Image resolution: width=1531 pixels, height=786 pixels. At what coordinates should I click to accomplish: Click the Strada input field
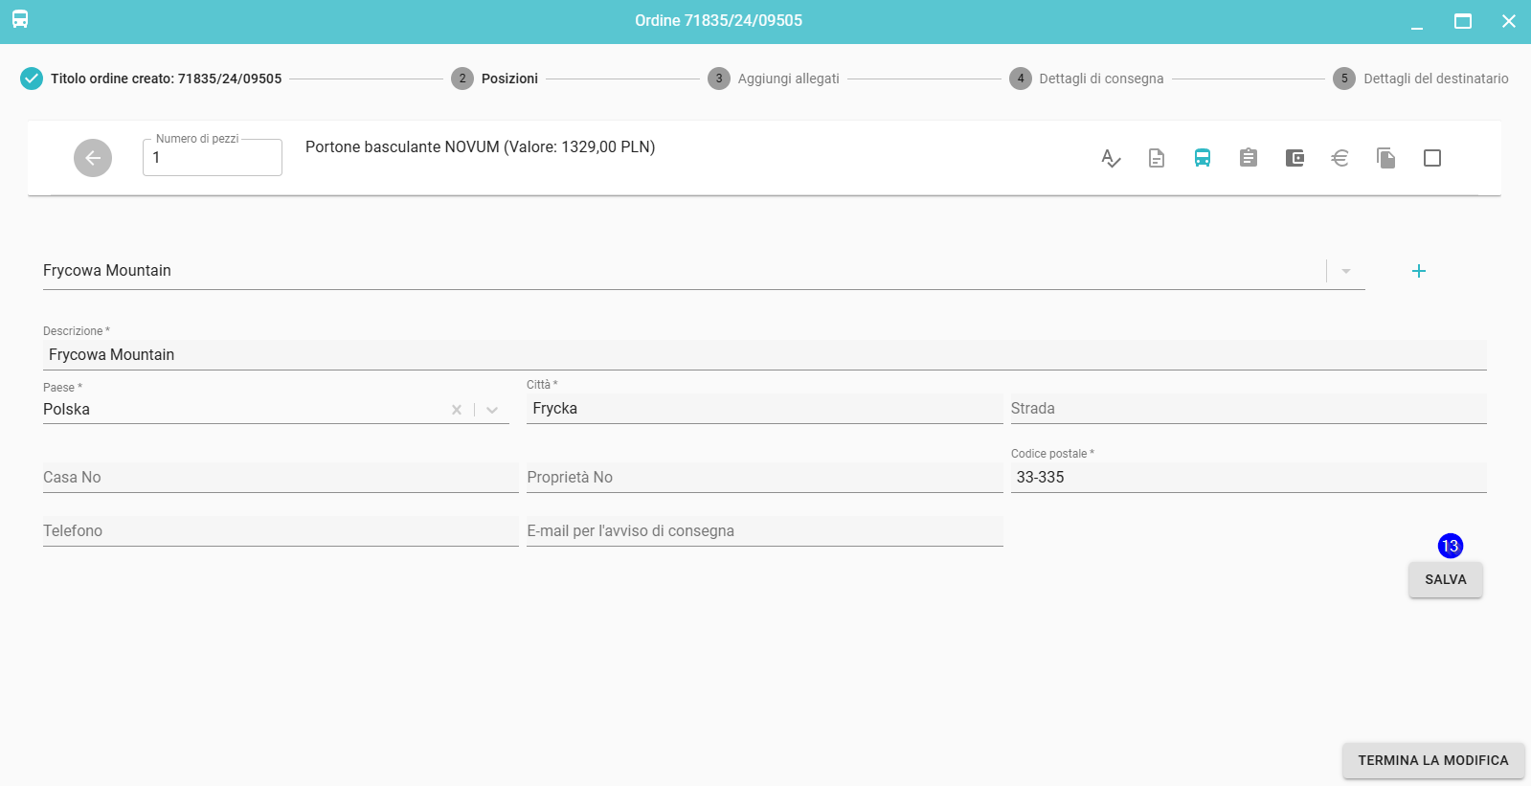1248,409
